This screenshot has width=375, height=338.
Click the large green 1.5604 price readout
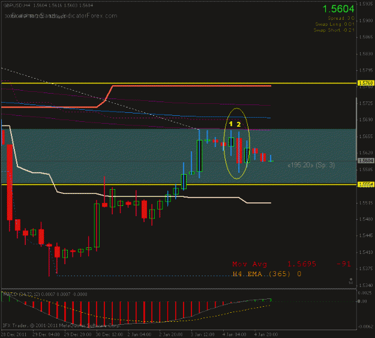click(x=338, y=9)
